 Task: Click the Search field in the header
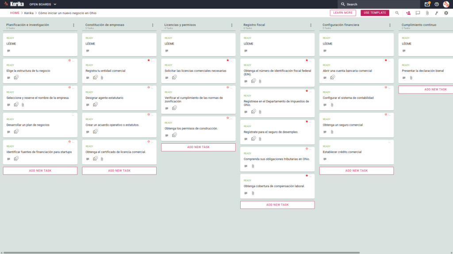(379, 4)
